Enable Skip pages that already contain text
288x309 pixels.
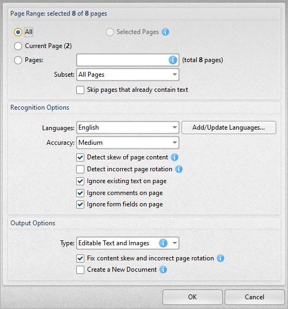(80, 90)
